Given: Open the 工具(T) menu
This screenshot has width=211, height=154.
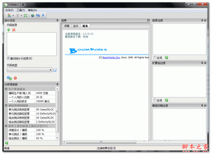Looking at the screenshot, I should [21, 10].
